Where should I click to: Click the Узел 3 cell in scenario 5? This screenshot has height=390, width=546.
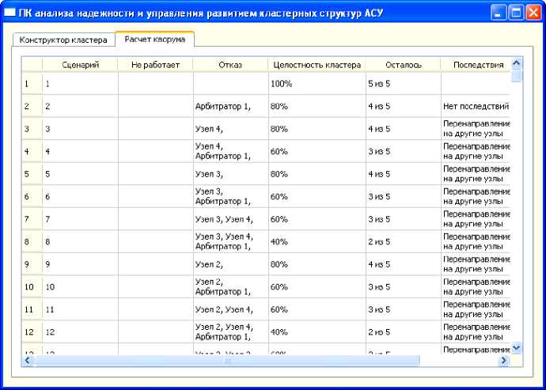[x=230, y=174]
